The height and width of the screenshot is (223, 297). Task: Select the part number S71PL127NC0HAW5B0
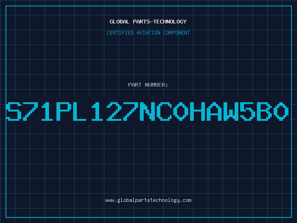click(147, 111)
